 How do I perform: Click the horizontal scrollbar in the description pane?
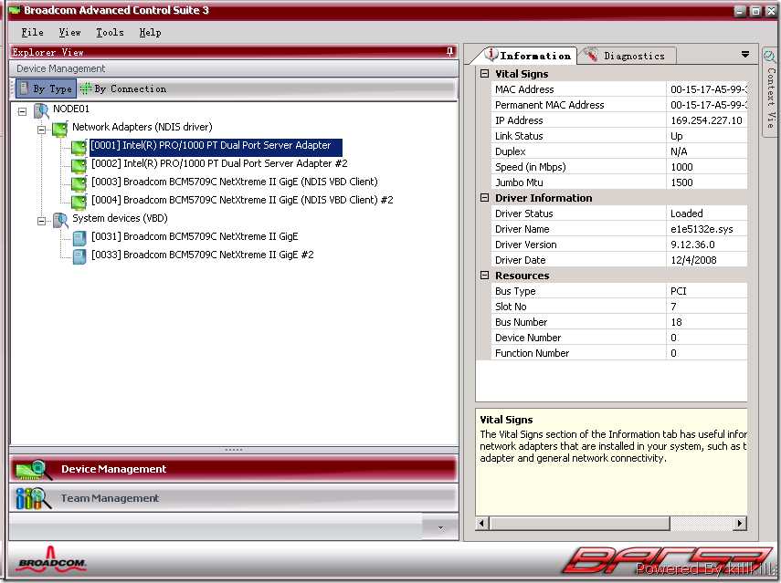click(610, 524)
